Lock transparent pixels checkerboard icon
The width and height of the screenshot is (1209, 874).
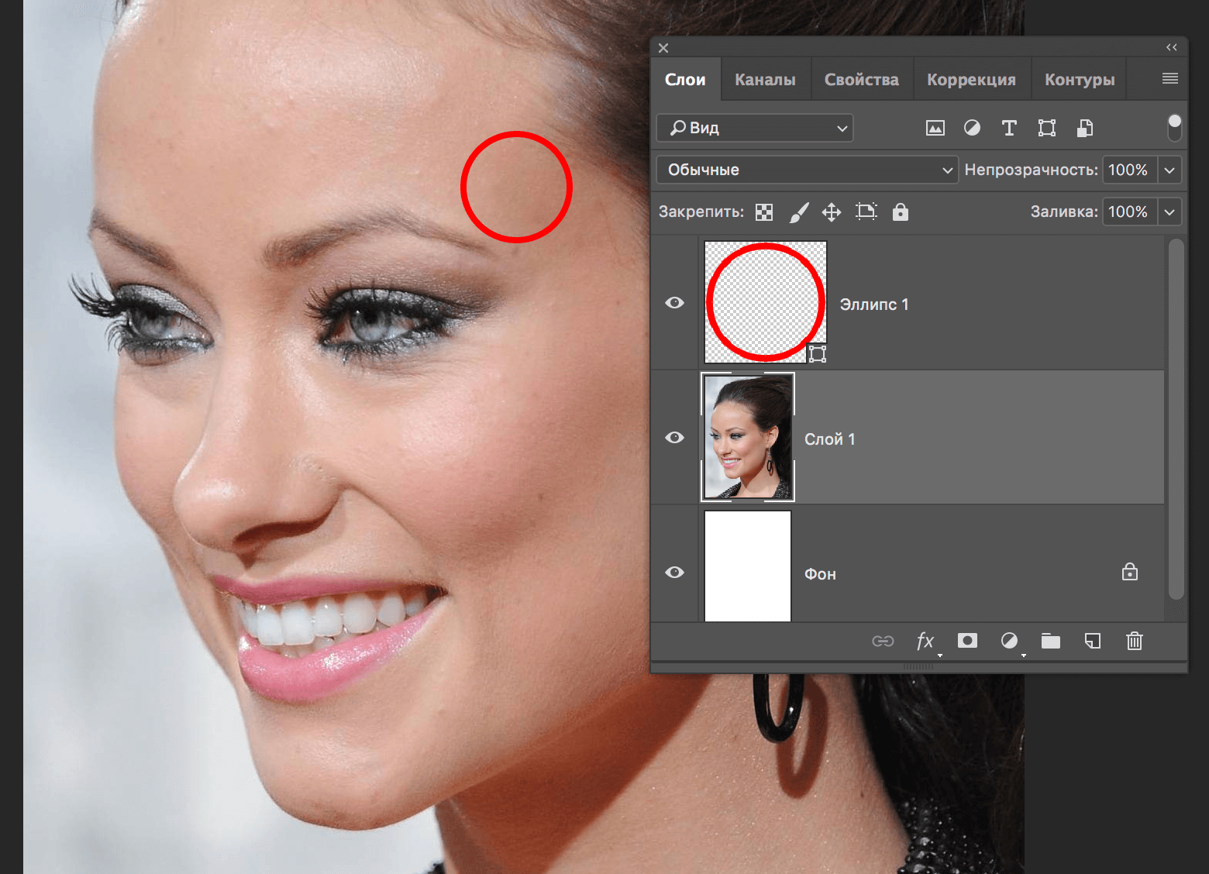click(764, 212)
